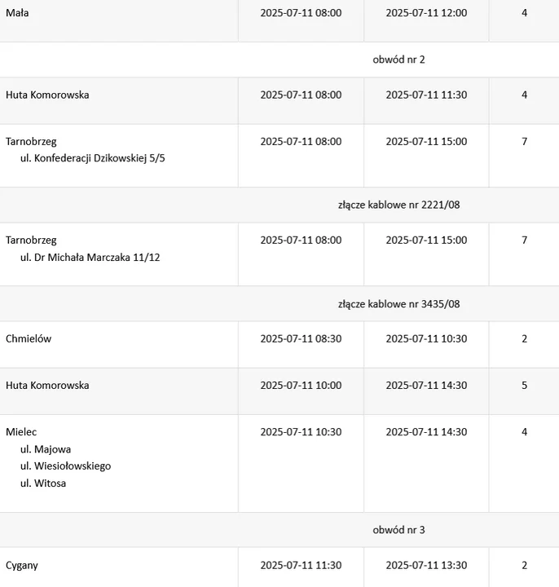Image resolution: width=559 pixels, height=587 pixels.
Task: Click 'złącze kablowe nr 2221/08' header
Action: 398,205
